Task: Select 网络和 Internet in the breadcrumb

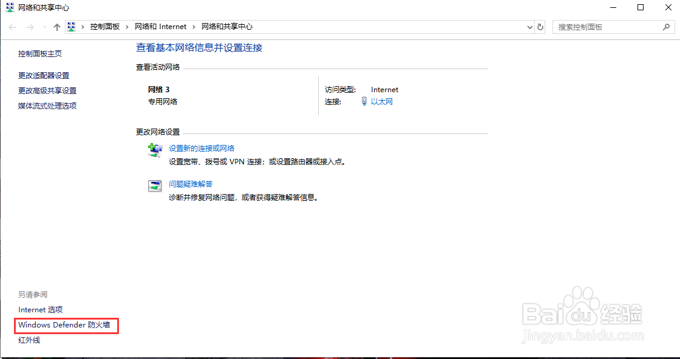Action: (161, 27)
